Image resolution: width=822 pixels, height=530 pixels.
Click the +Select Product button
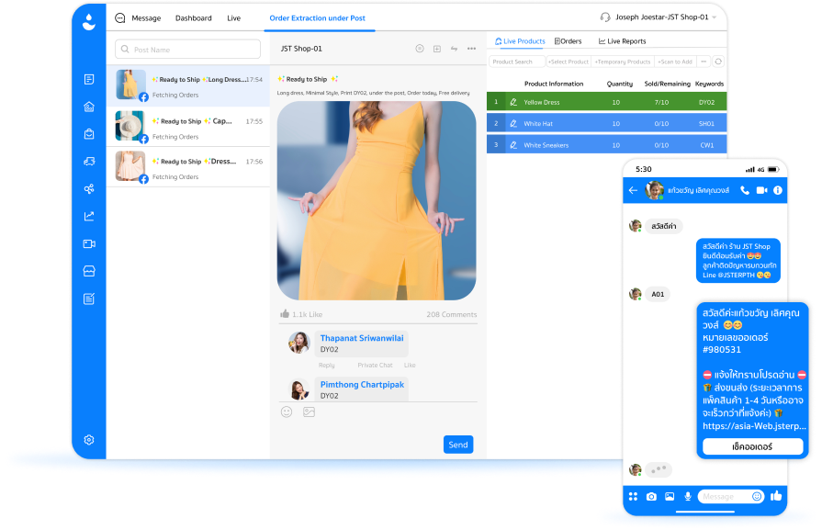[x=569, y=62]
